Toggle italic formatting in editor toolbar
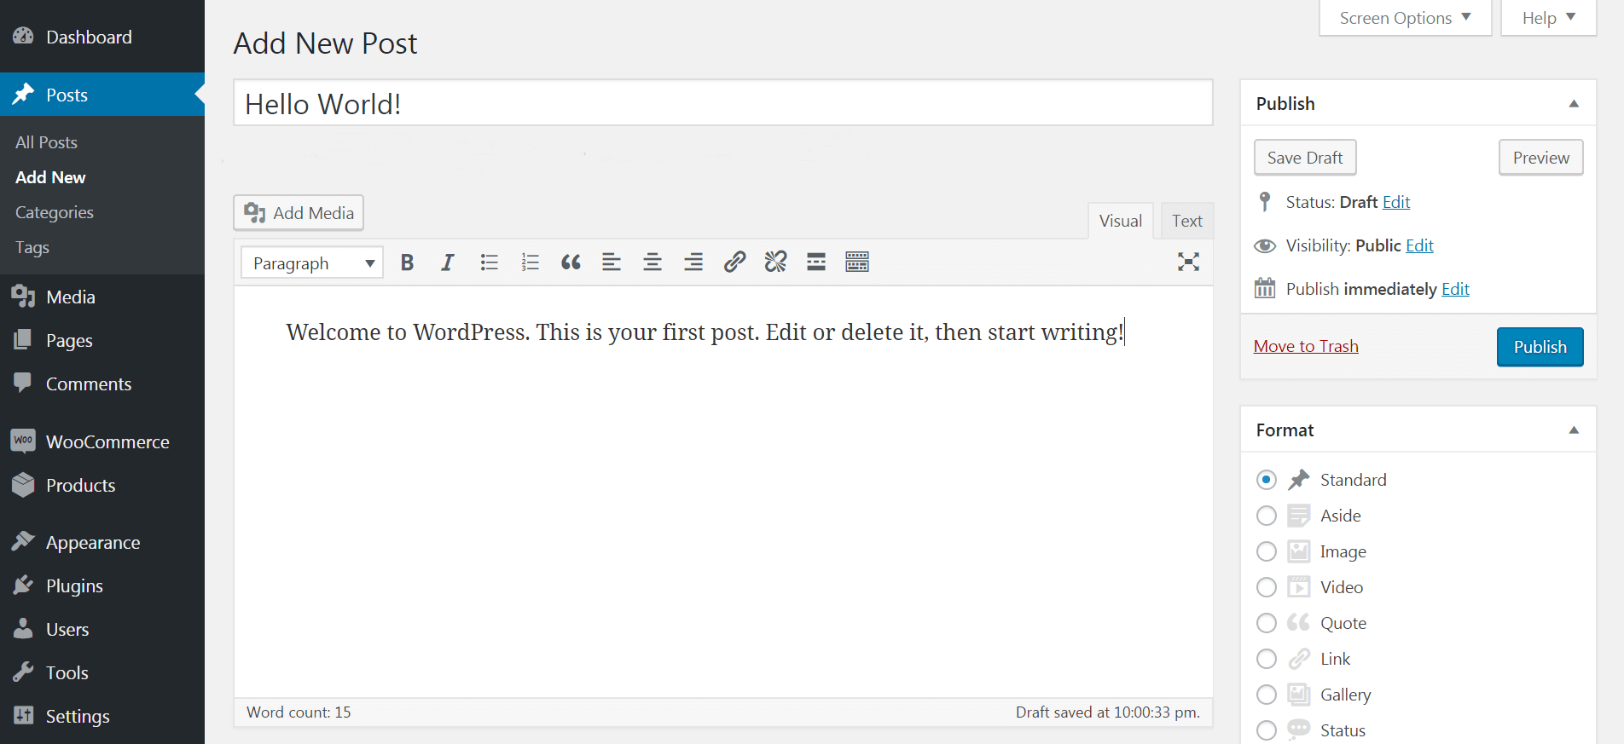The image size is (1624, 744). tap(448, 262)
